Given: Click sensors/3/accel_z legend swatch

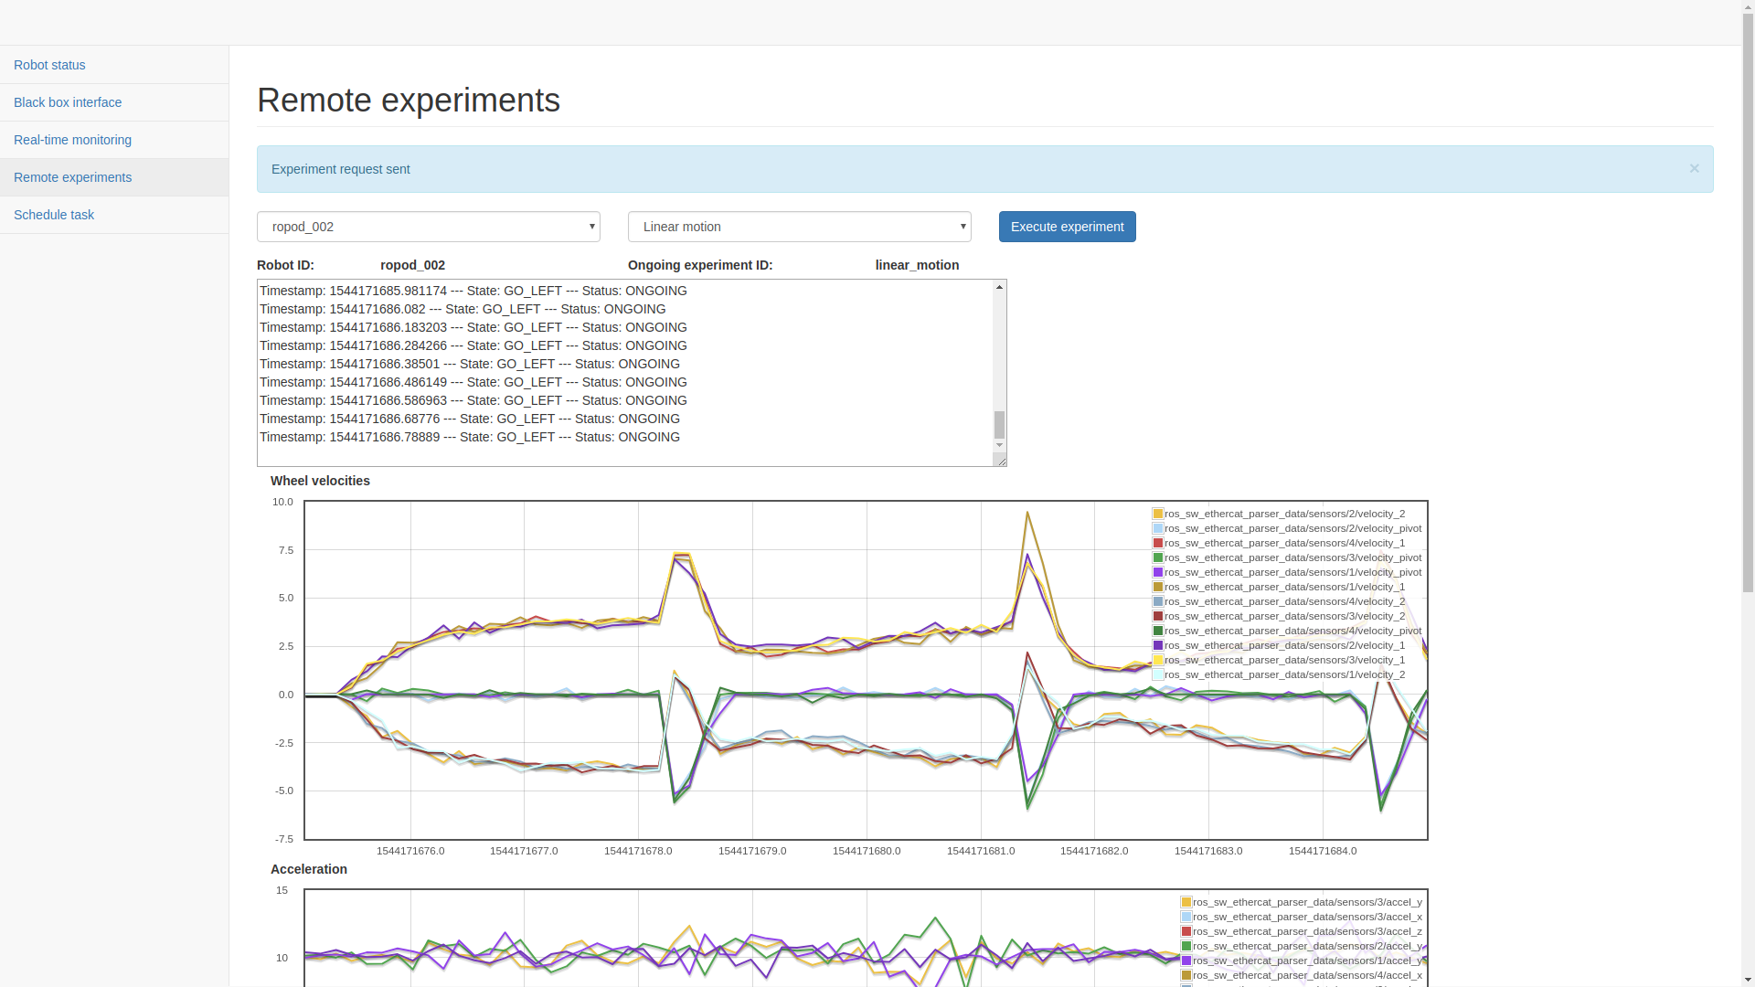Looking at the screenshot, I should (x=1186, y=931).
